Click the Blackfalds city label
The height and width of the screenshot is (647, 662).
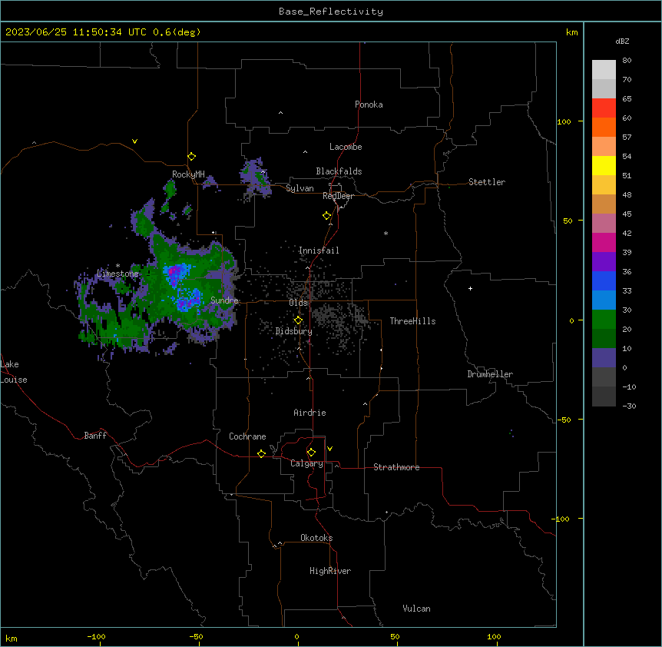tap(339, 171)
